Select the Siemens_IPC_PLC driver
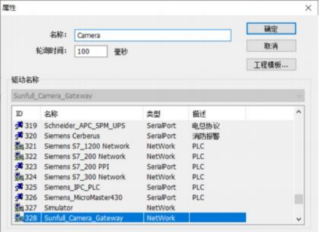319x232 pixels. pyautogui.click(x=72, y=187)
